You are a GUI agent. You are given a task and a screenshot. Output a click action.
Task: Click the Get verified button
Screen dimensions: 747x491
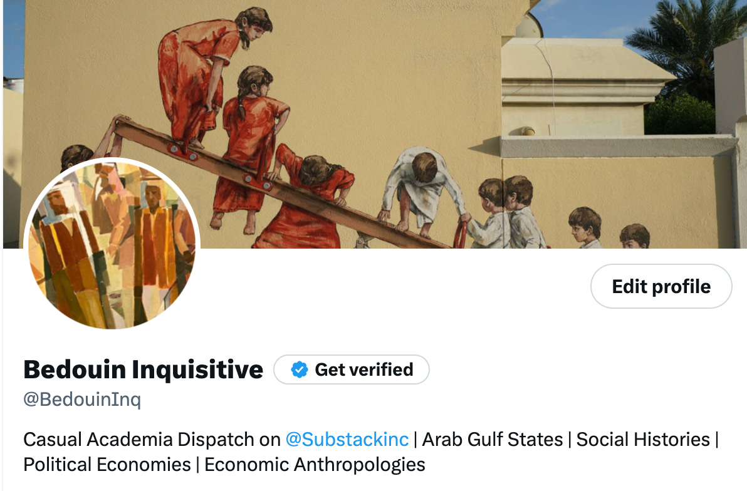pos(352,370)
